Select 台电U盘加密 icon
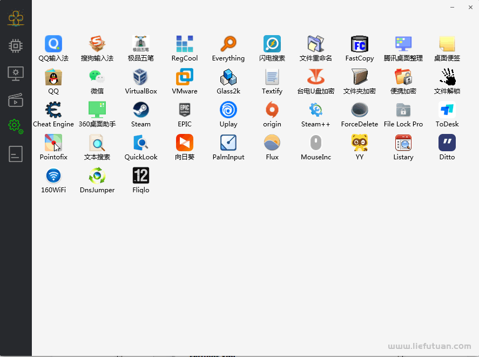Viewport: 479px width, 357px height. tap(315, 77)
